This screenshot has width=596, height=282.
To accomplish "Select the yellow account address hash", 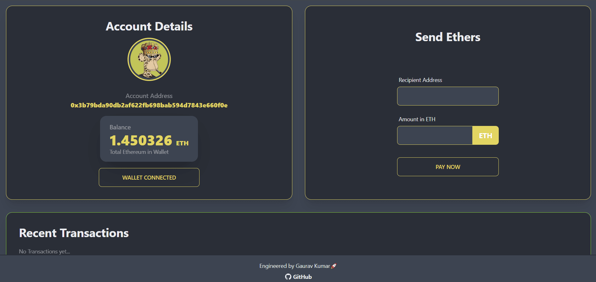I will point(149,105).
